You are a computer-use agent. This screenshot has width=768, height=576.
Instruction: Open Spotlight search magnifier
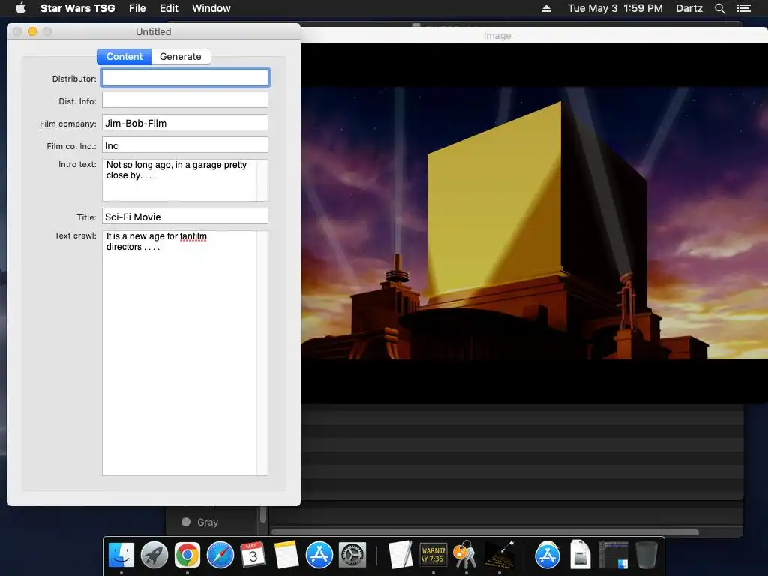pos(719,8)
